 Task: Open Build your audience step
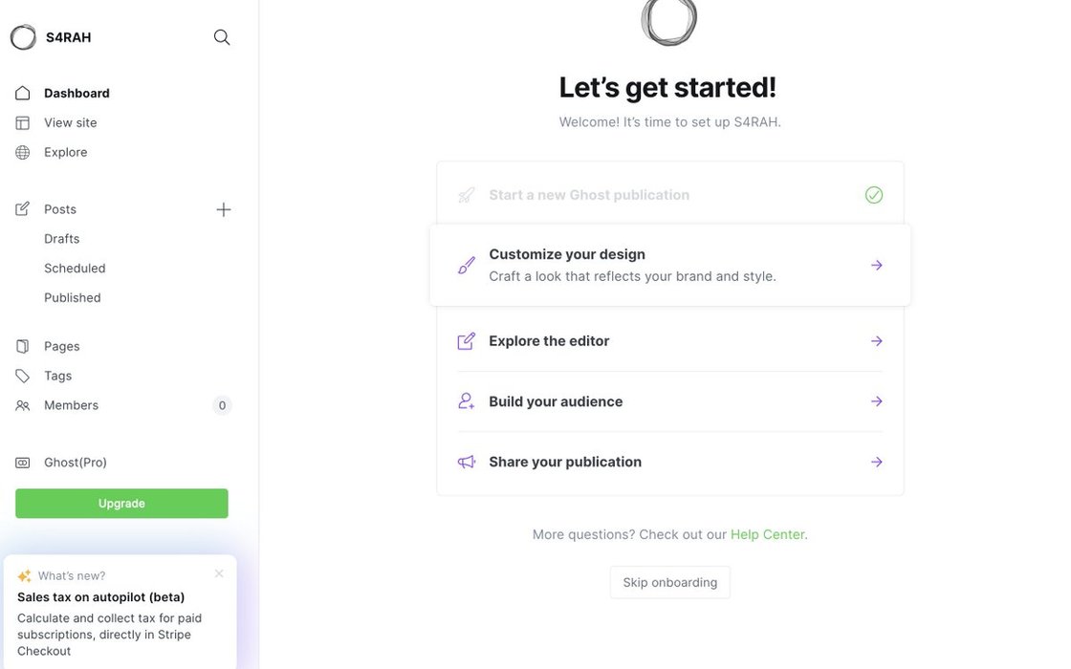click(x=877, y=401)
